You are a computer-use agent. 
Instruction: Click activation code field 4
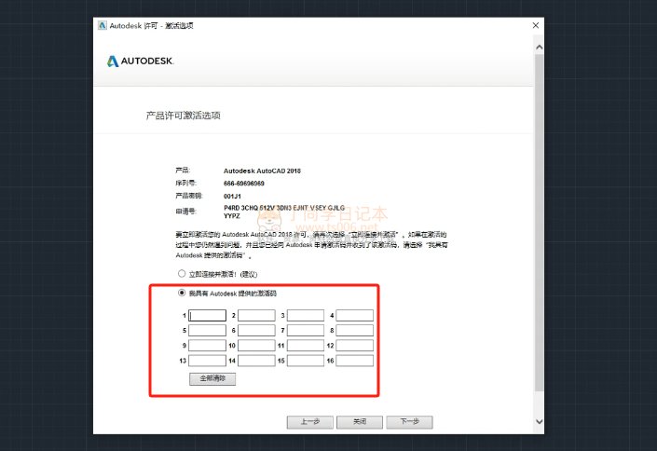coord(354,315)
